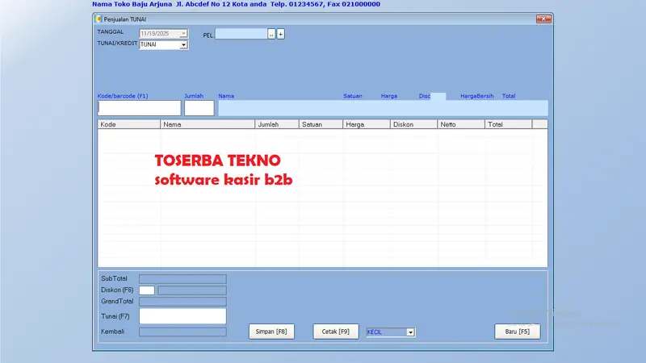The width and height of the screenshot is (646, 363).
Task: Click the customer browse '..' button
Action: (x=271, y=34)
